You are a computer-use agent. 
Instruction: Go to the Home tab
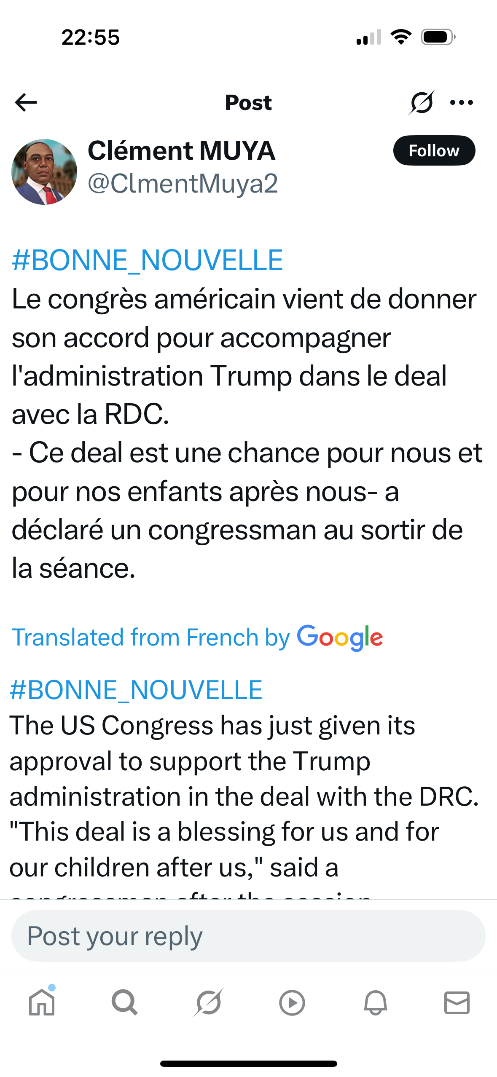(x=42, y=1002)
